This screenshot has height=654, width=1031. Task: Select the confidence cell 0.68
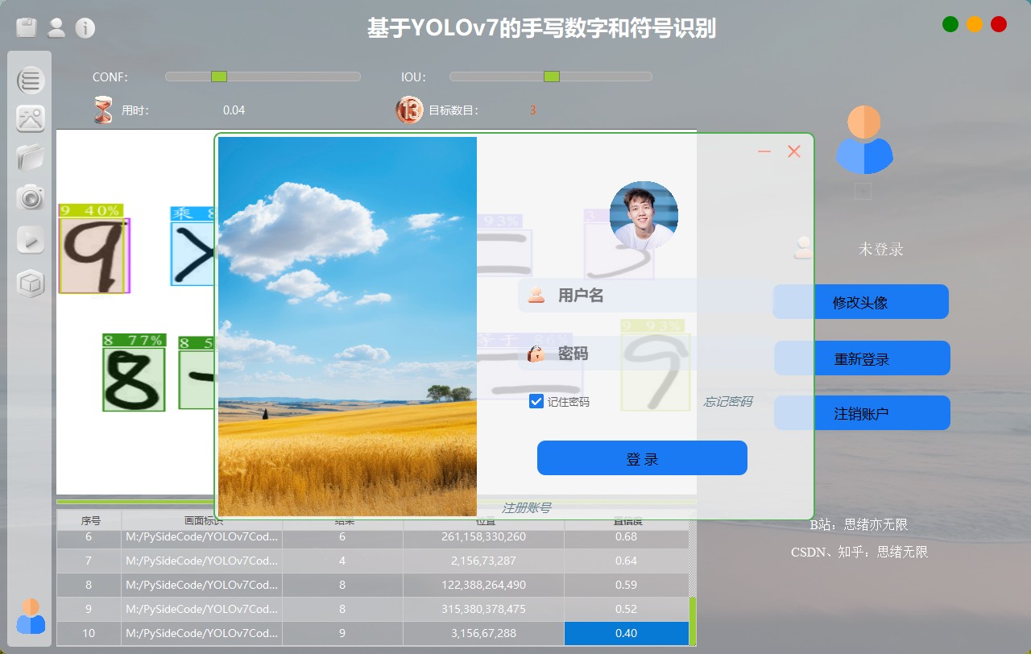click(626, 536)
